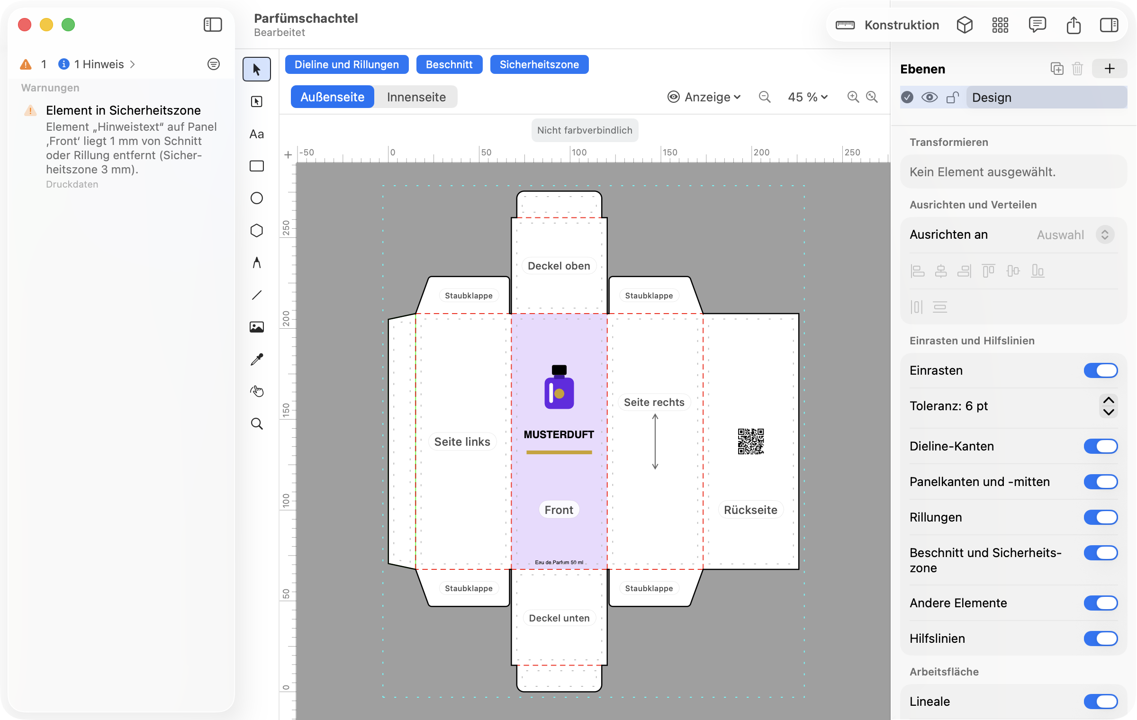Image resolution: width=1137 pixels, height=720 pixels.
Task: Choose the Polygon shape tool
Action: (x=257, y=231)
